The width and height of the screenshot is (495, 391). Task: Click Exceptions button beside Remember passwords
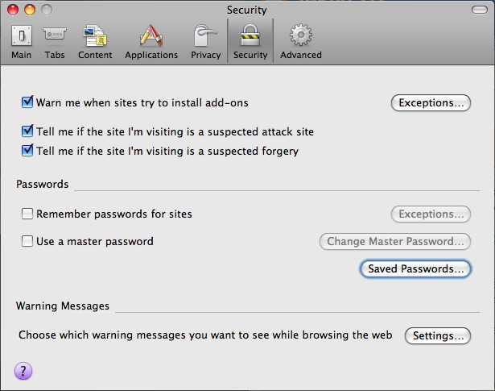pyautogui.click(x=431, y=214)
